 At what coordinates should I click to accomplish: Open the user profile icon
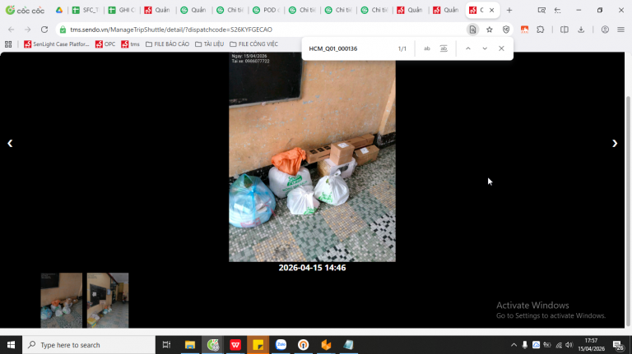605,30
